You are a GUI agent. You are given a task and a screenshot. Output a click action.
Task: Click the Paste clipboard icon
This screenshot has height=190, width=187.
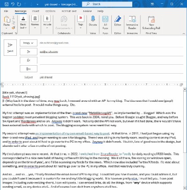click(x=7, y=19)
